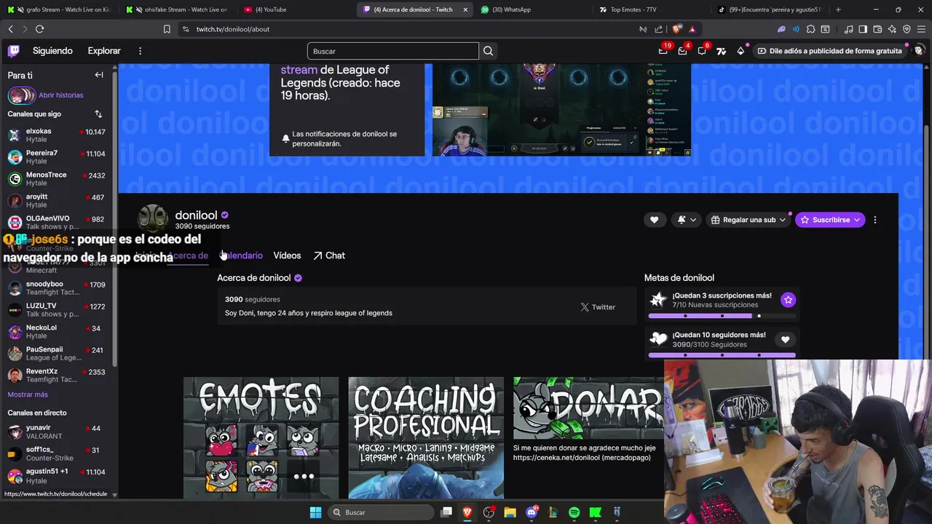Open Brave extensions puzzle icon
This screenshot has width=932, height=524.
coord(810,29)
